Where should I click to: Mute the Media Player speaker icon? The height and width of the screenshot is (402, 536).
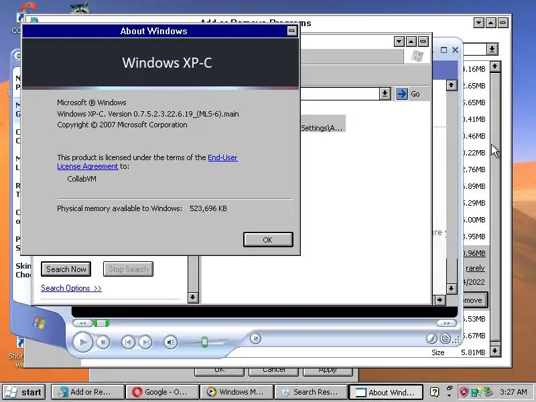[x=171, y=342]
